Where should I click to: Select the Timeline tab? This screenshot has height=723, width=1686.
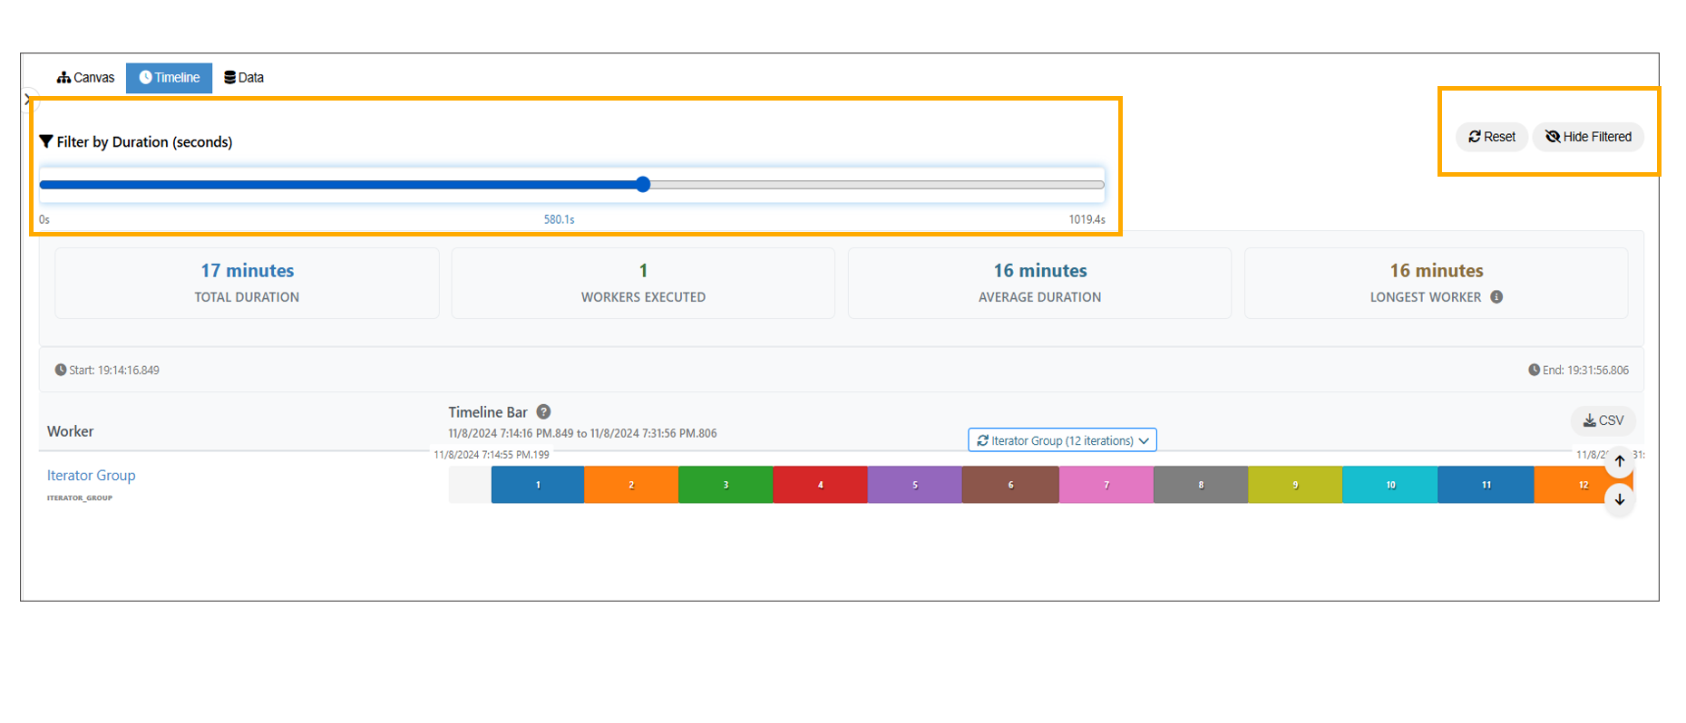click(169, 78)
